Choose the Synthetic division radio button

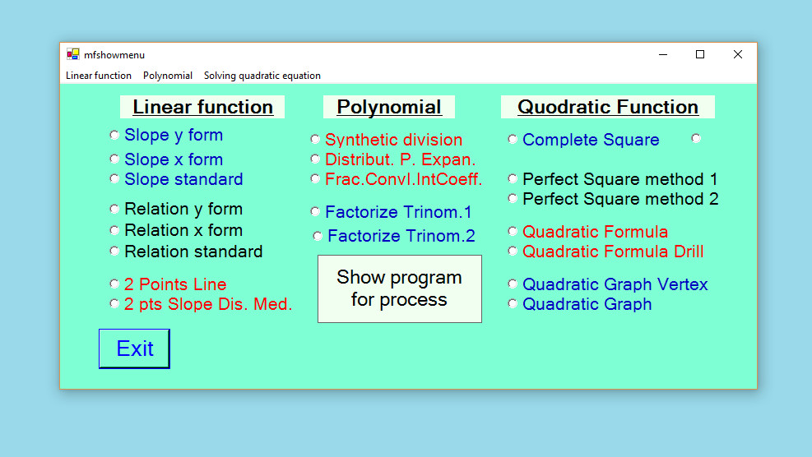[315, 140]
